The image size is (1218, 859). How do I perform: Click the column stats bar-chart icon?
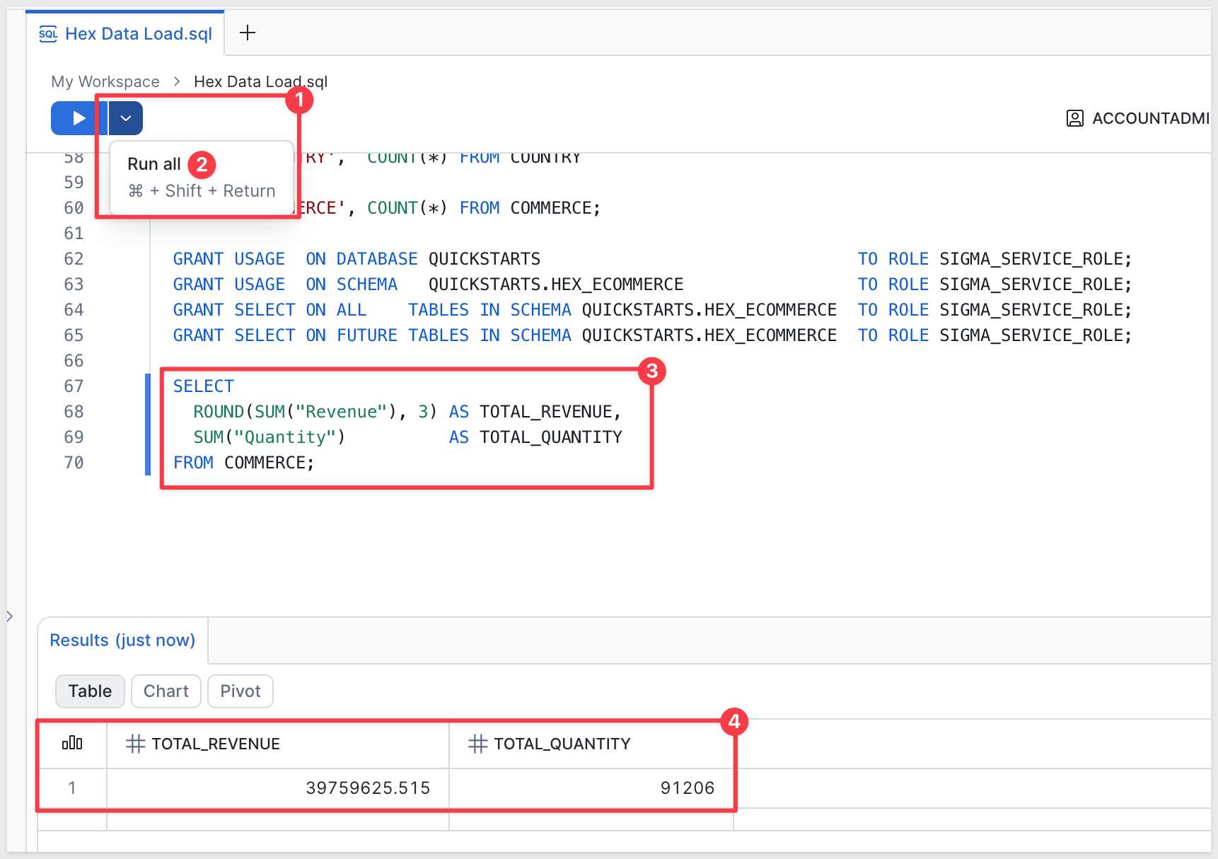pos(72,743)
